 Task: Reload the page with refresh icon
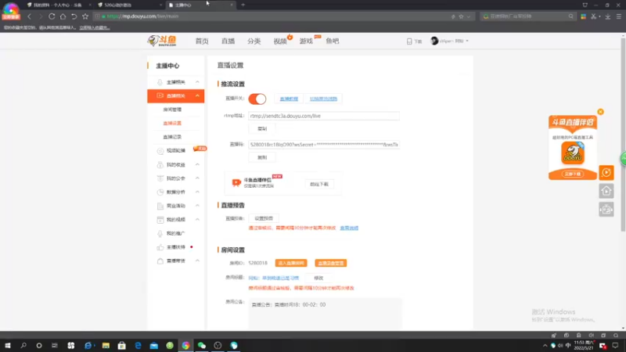point(52,16)
